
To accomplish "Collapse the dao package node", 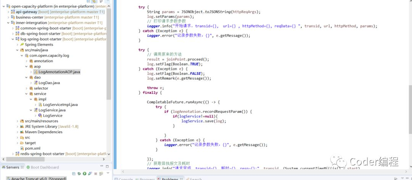I will [26, 77].
